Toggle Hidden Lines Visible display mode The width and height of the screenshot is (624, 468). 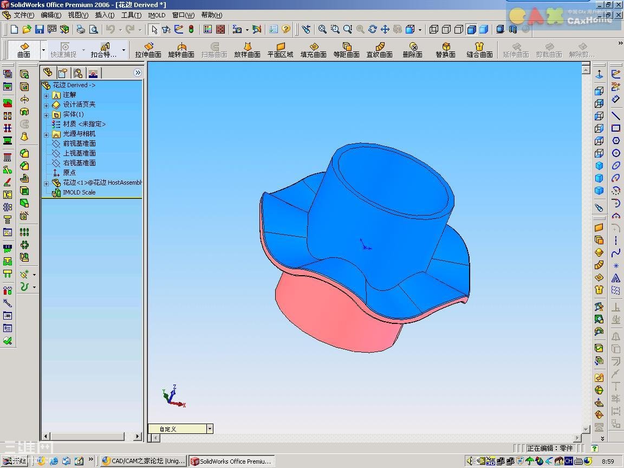point(446,29)
